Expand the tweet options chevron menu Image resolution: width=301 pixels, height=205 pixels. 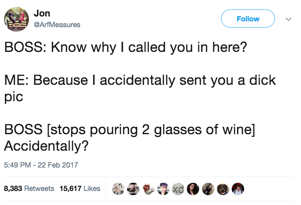[288, 19]
